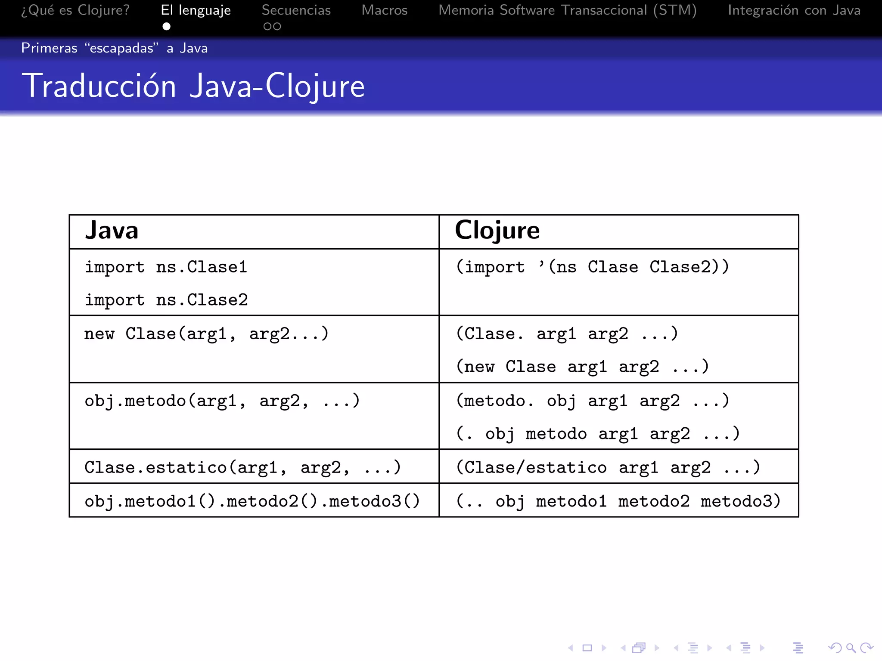
Task: Click the text import ns.Clase2
Action: click(166, 300)
